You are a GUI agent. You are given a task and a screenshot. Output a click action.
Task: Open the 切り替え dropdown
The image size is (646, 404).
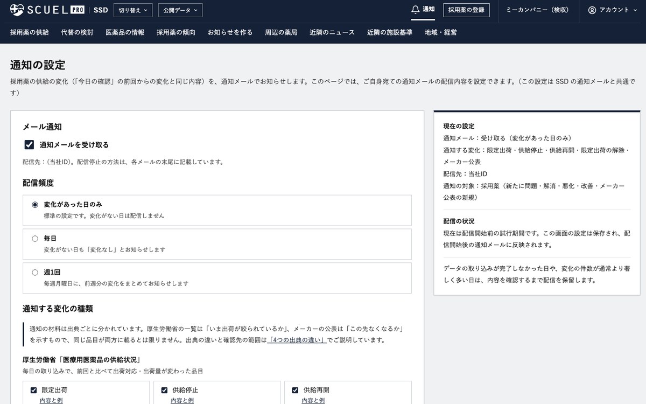(133, 10)
